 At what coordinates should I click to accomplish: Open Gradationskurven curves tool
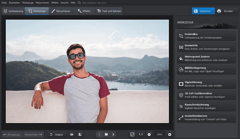(206, 118)
